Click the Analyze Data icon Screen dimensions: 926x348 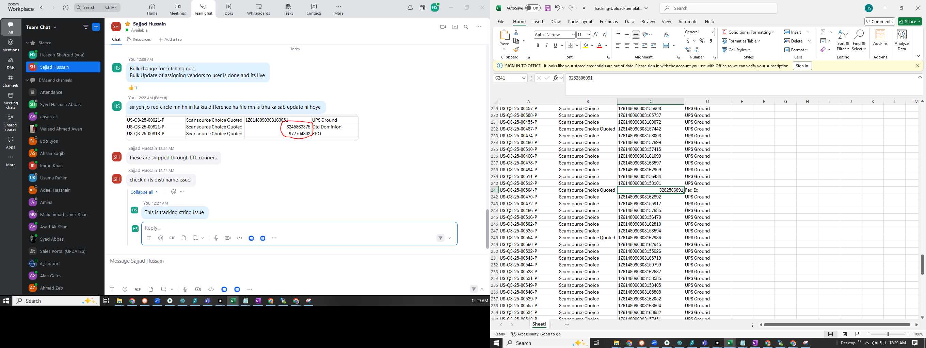(x=901, y=40)
